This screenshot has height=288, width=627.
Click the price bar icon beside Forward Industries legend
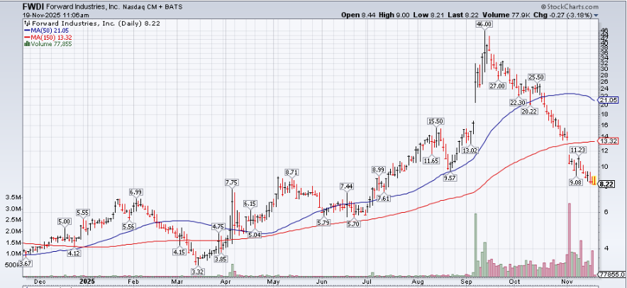tap(27, 23)
